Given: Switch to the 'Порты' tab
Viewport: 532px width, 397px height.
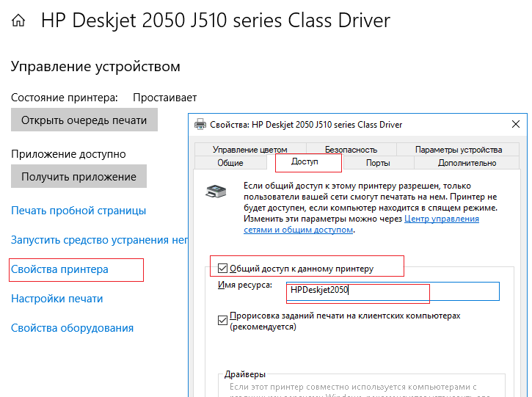Looking at the screenshot, I should [x=378, y=163].
